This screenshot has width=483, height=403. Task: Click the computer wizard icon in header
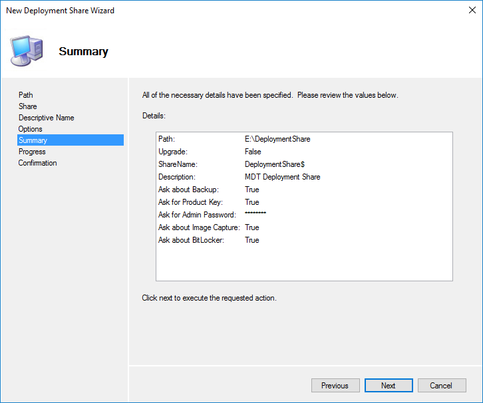click(x=27, y=51)
